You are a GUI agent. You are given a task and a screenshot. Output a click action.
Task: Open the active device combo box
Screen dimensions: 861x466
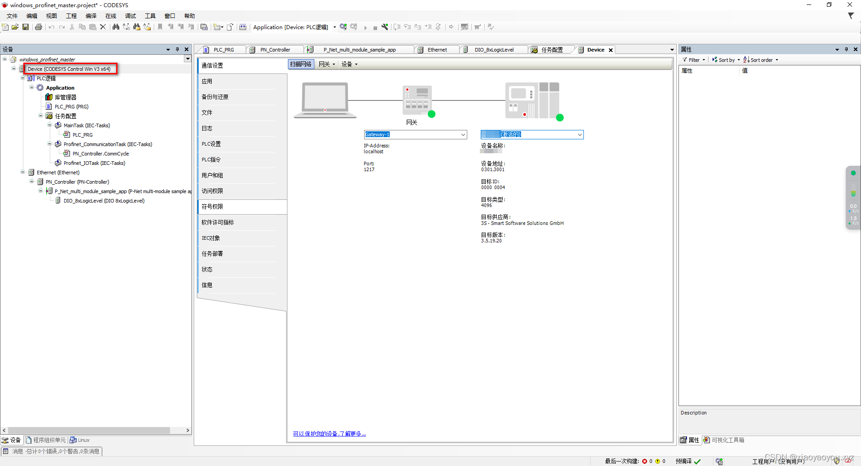click(x=532, y=134)
